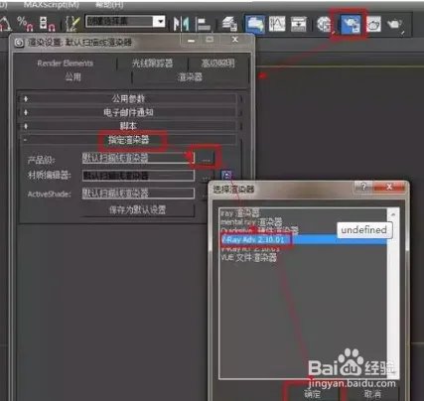Expand the 电子邮件通知 rollout
This screenshot has height=401, width=424.
[128, 112]
